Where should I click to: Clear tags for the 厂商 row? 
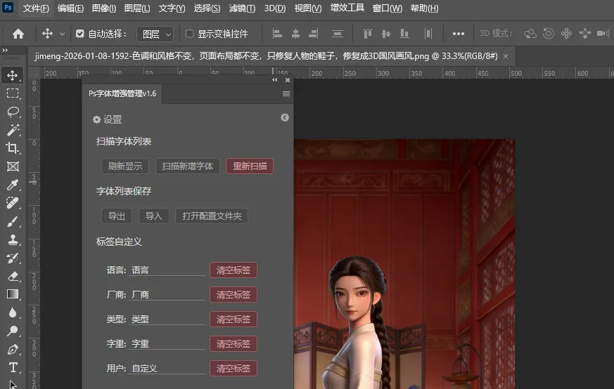point(234,295)
